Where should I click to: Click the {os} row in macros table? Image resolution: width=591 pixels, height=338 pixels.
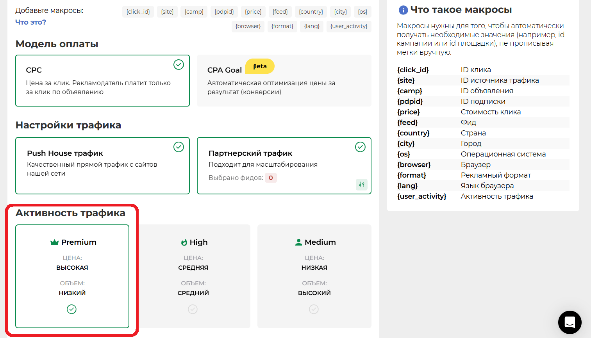tap(483, 154)
